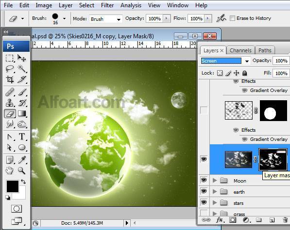Swap foreground and background colors
Screen dimensions: 290x230
pyautogui.click(x=23, y=182)
